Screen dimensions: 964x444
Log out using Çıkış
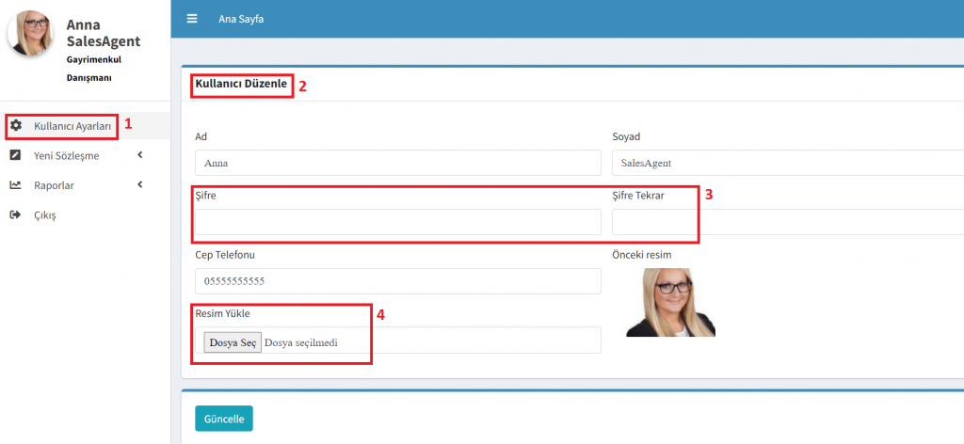click(x=45, y=215)
